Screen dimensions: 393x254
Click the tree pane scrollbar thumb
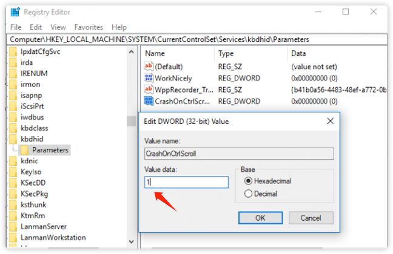point(132,121)
